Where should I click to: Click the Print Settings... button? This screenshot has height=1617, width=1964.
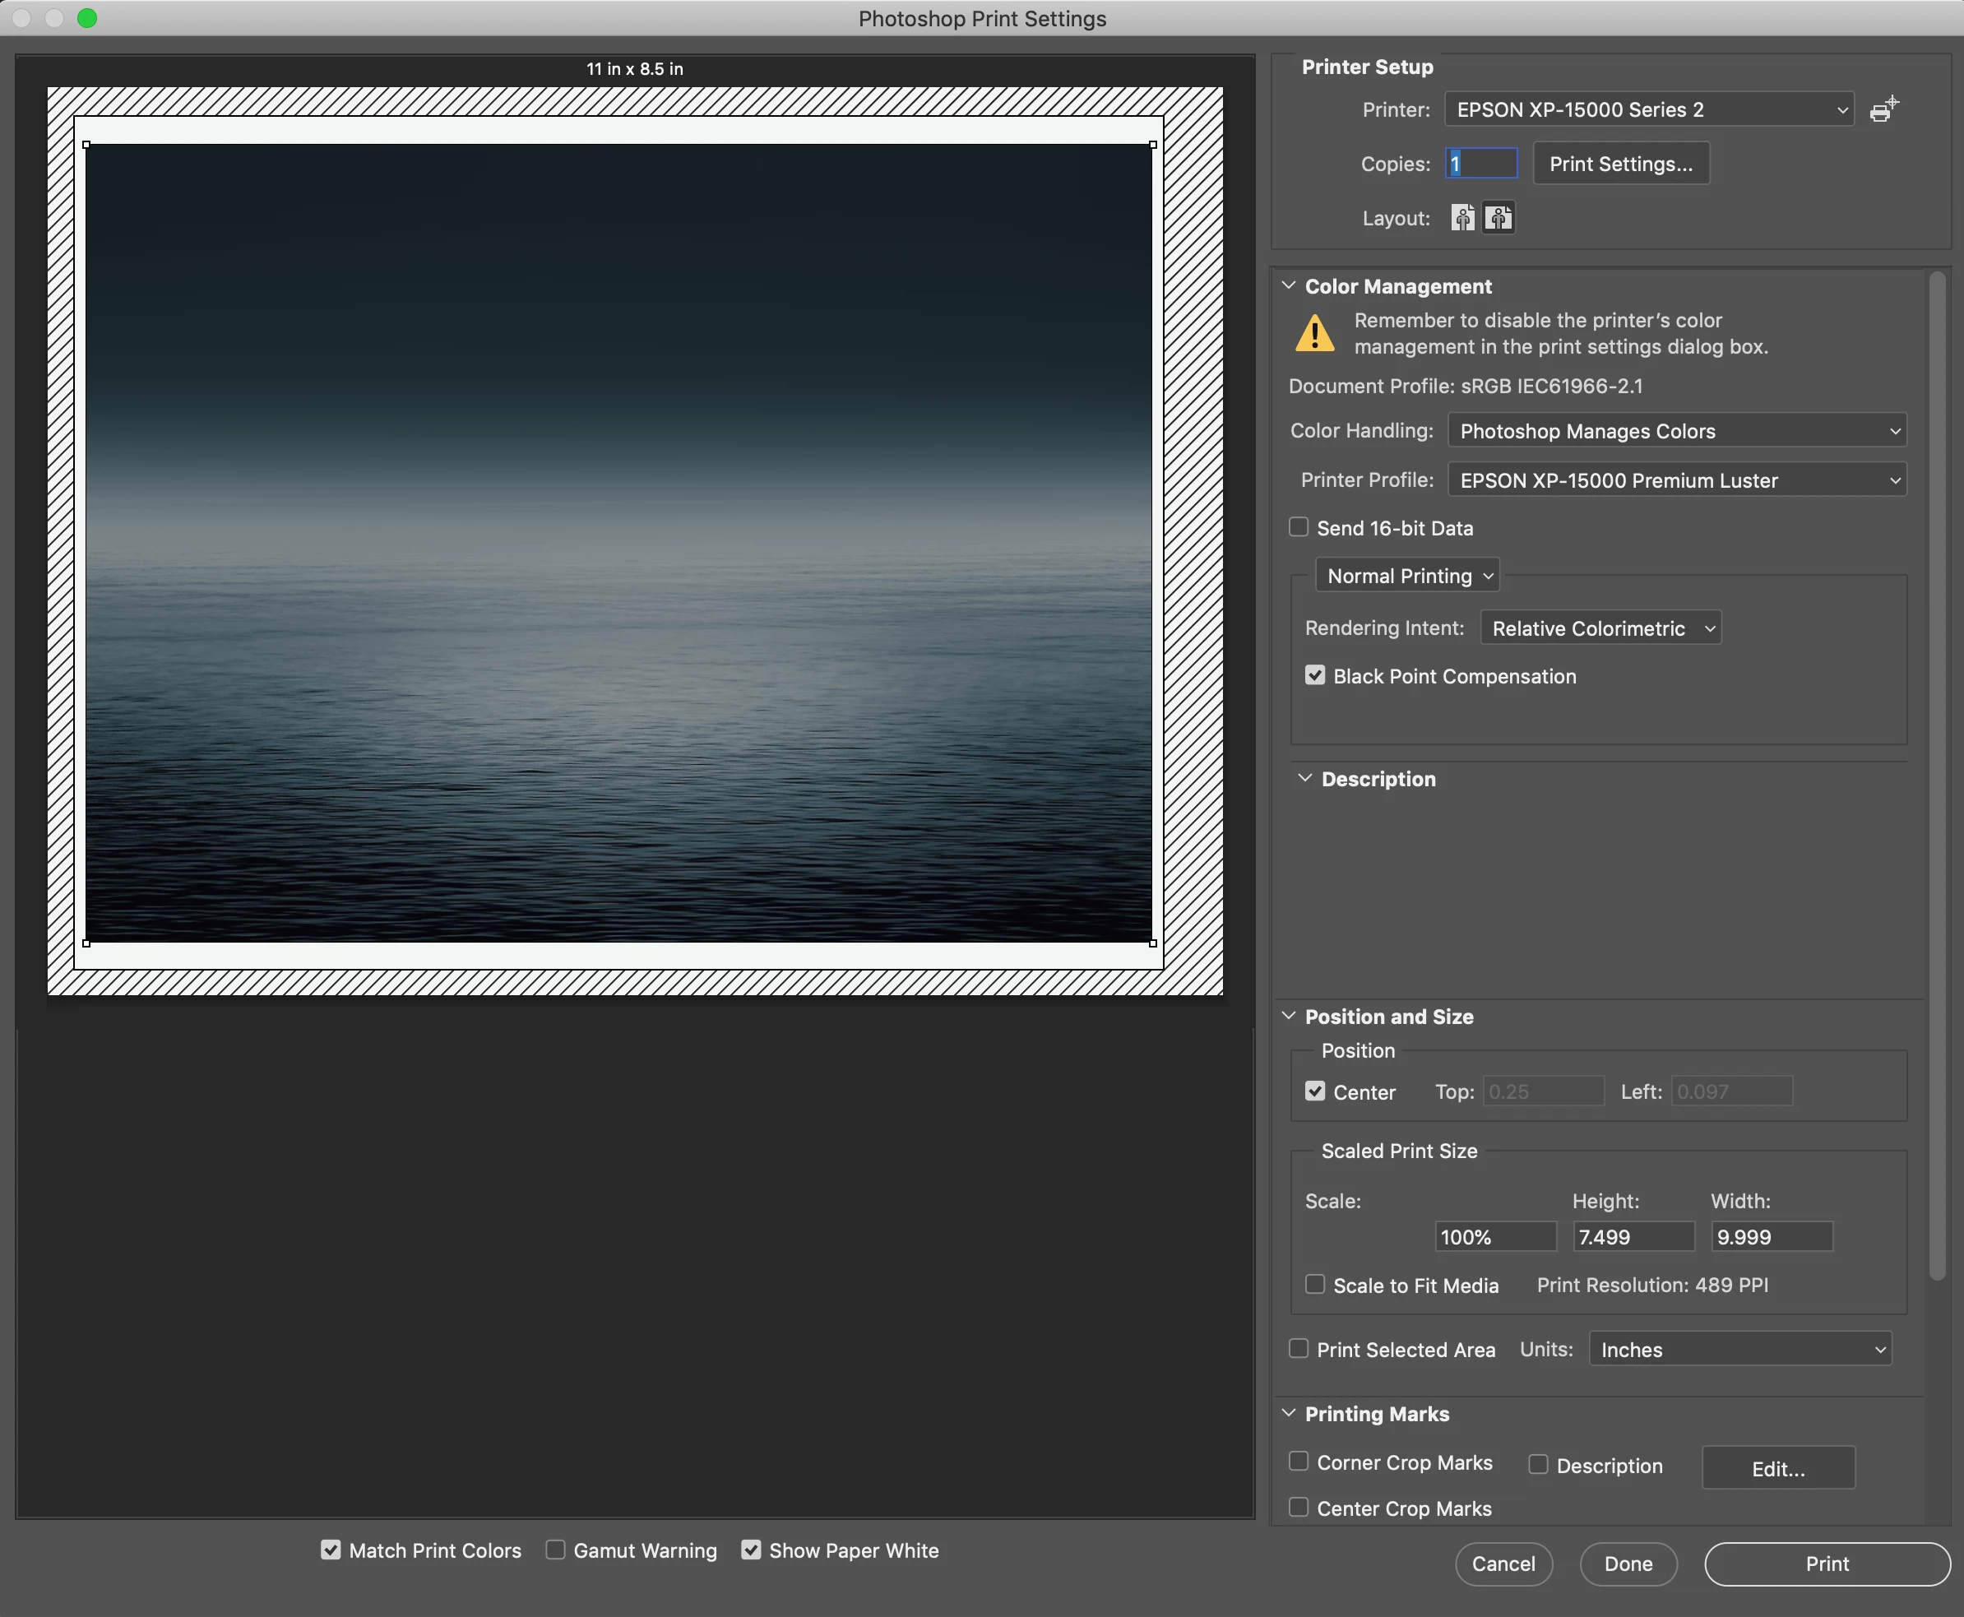pos(1620,164)
